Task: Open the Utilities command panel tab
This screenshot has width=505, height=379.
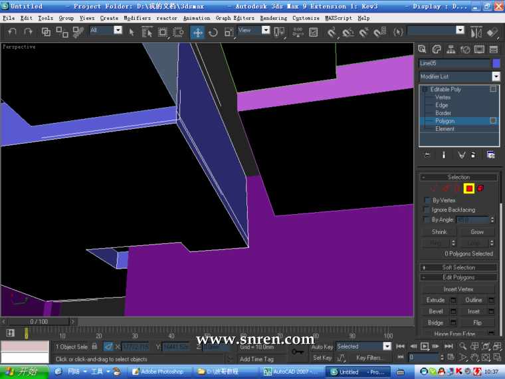Action: click(494, 49)
